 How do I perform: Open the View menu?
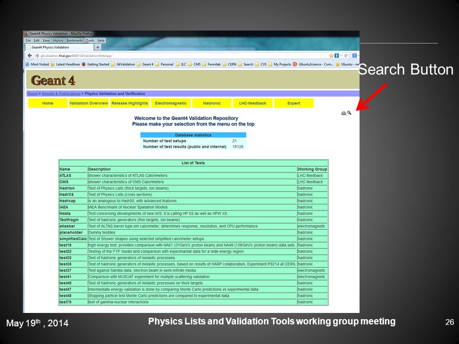pos(46,40)
